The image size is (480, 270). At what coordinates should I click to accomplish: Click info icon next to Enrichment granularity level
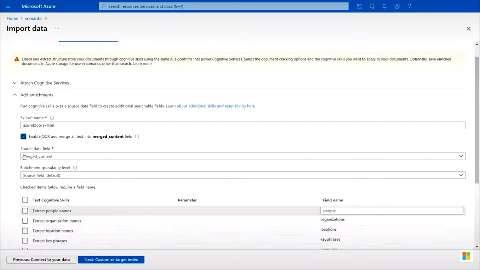pos(75,168)
